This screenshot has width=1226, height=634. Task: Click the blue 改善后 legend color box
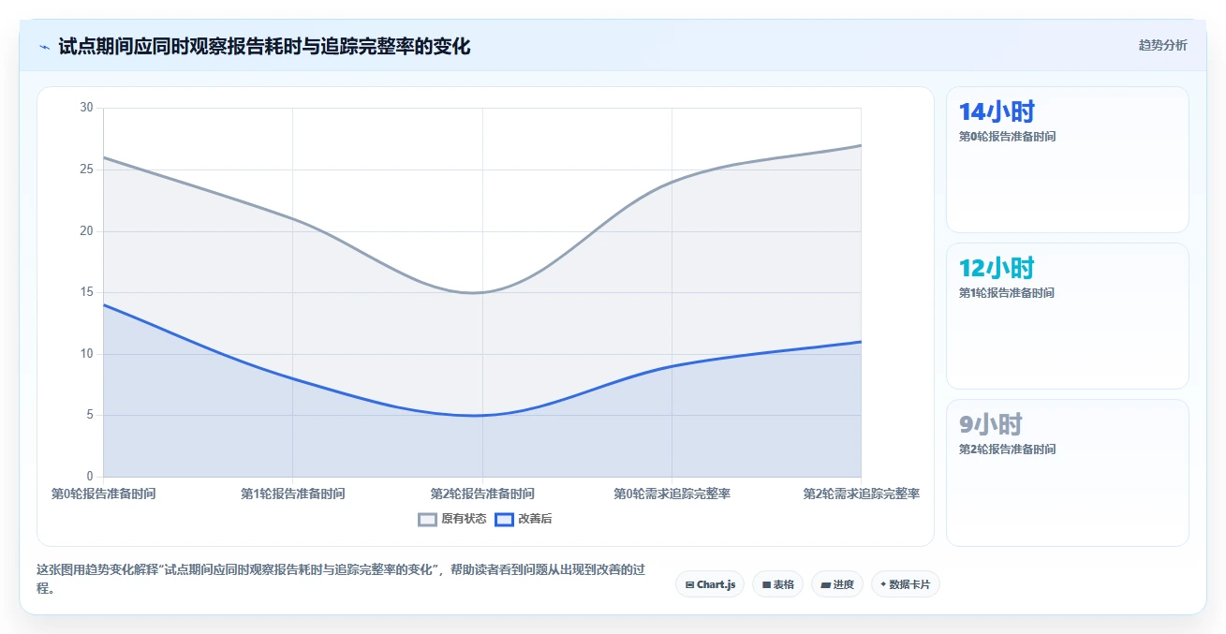coord(504,519)
